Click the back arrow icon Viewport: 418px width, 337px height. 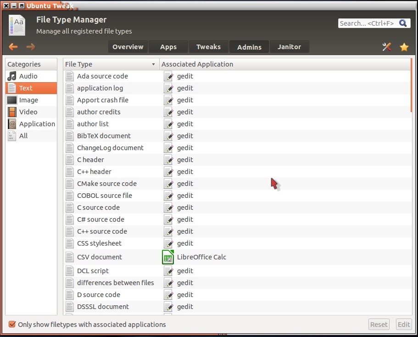pos(13,47)
